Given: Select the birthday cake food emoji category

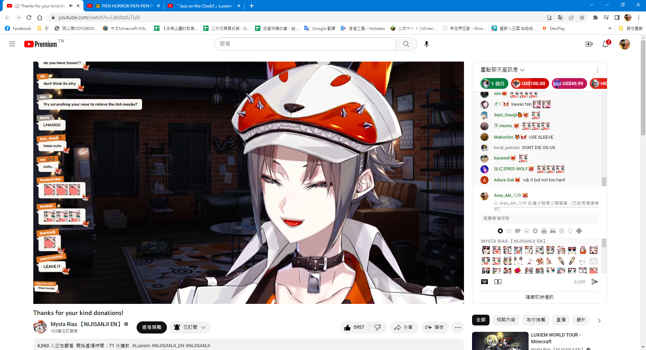Looking at the screenshot, I should click(544, 231).
